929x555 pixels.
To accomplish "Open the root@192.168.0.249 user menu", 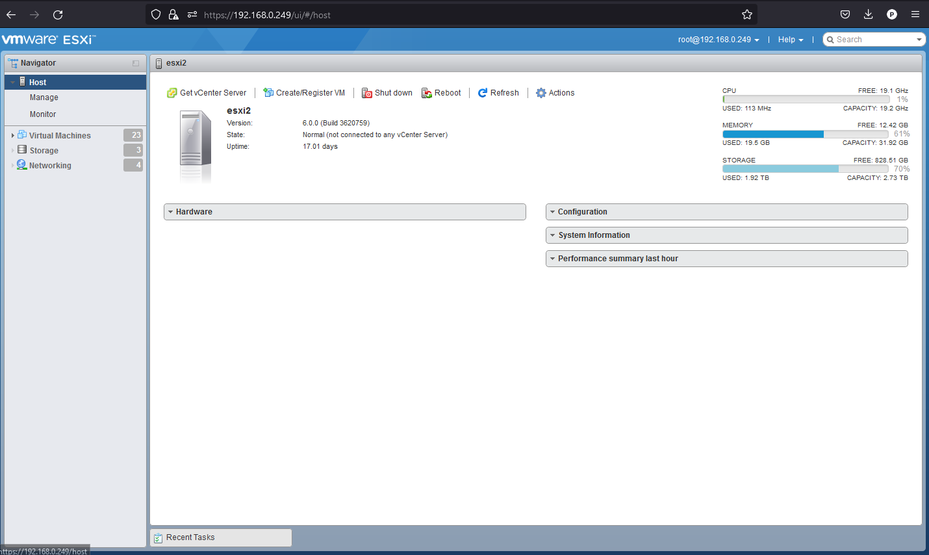I will [x=719, y=40].
